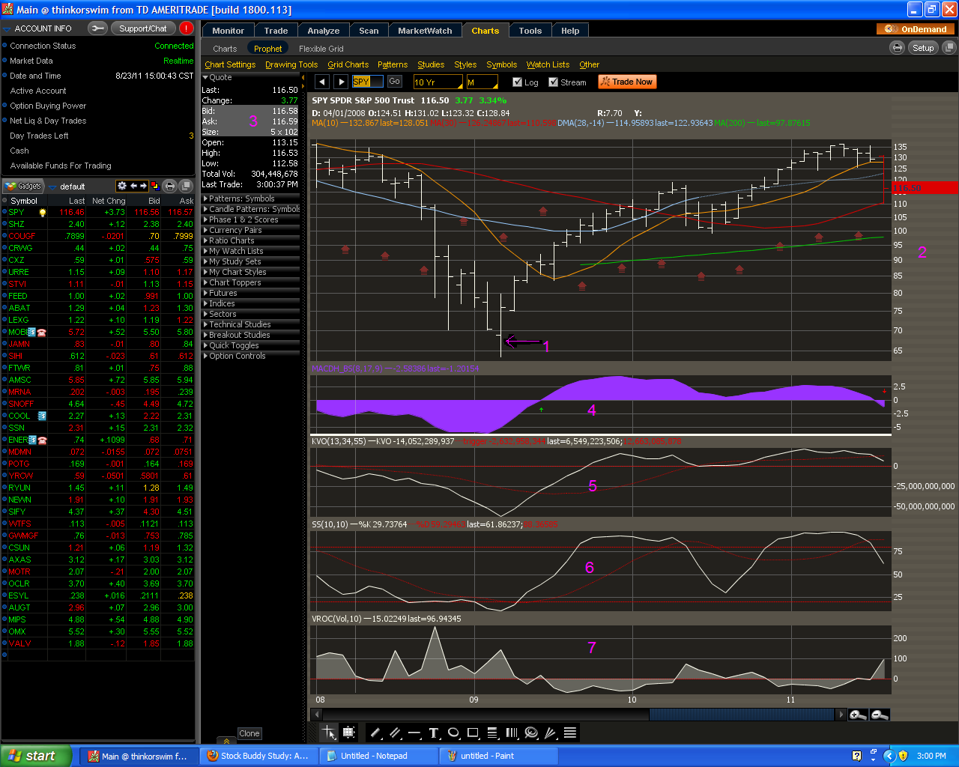
Task: Switch to the Analyze tab
Action: click(x=324, y=31)
